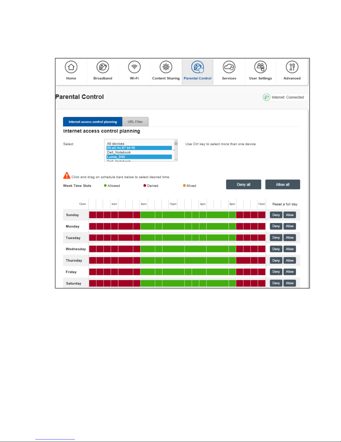Screen dimensions: 341x442
Task: Open the Content Sharing icon
Action: point(166,67)
